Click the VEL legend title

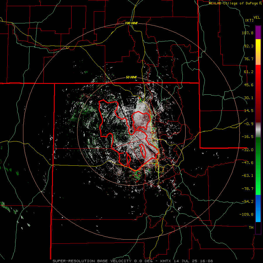257,18
